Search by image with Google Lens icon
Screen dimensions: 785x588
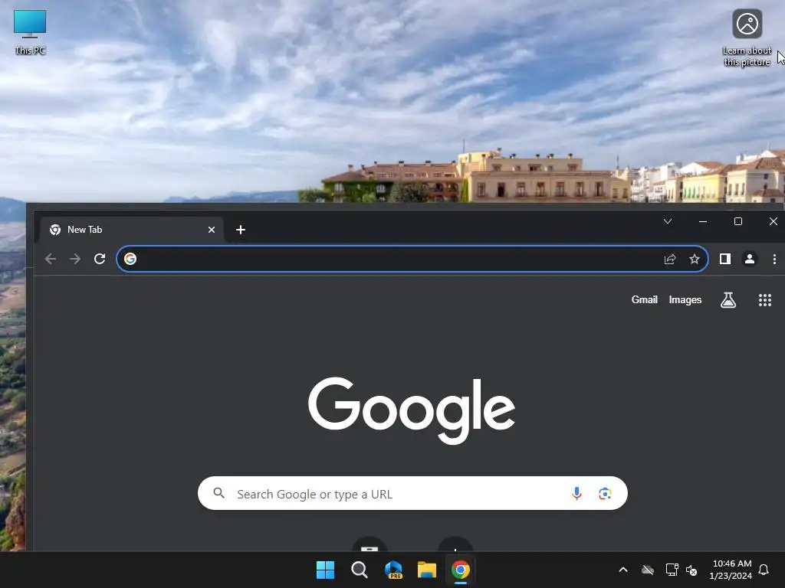click(x=605, y=494)
